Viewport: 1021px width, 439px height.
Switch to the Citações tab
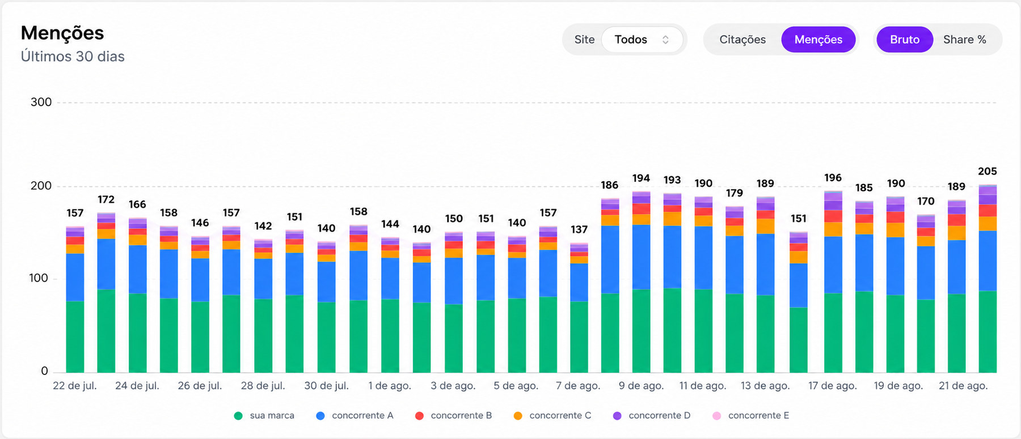pyautogui.click(x=742, y=40)
